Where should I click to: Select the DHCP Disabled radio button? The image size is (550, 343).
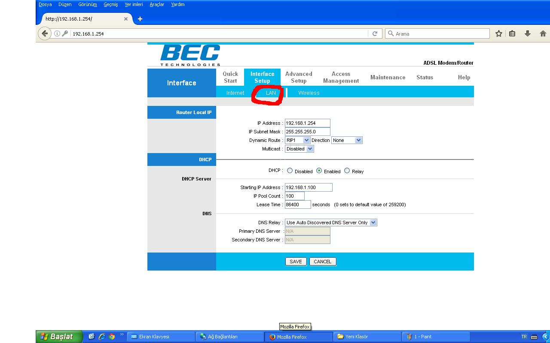tap(290, 171)
